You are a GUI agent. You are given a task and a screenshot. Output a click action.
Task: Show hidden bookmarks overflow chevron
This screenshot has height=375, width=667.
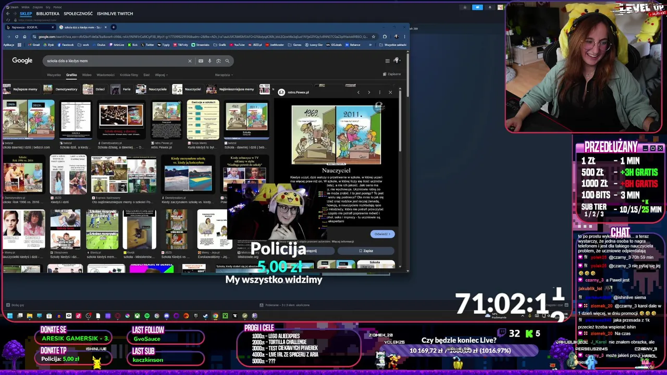click(x=370, y=45)
